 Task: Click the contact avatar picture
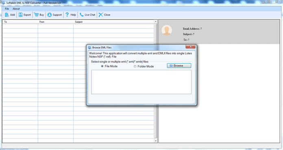[167, 30]
